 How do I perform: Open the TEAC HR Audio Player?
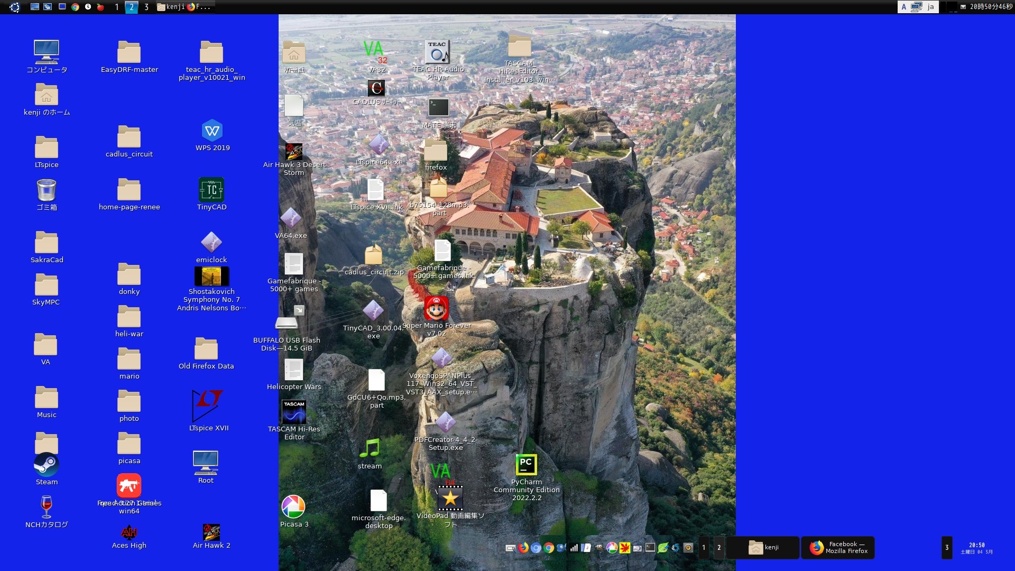(437, 52)
